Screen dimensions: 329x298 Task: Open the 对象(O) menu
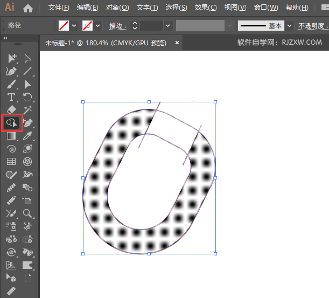pyautogui.click(x=117, y=8)
